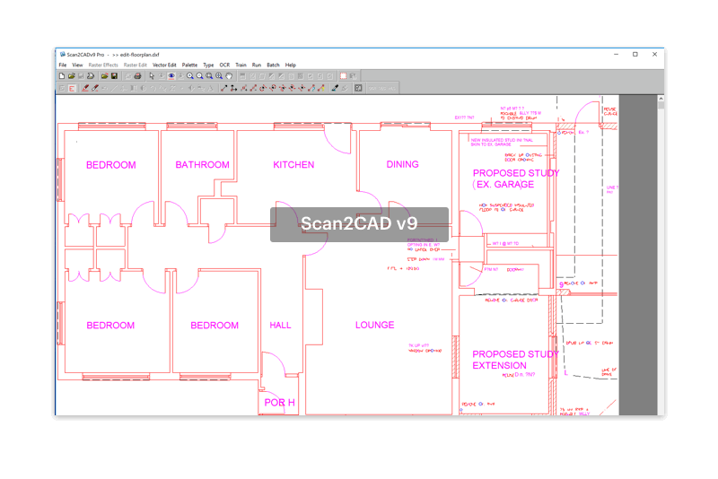Open the Help menu

point(290,65)
